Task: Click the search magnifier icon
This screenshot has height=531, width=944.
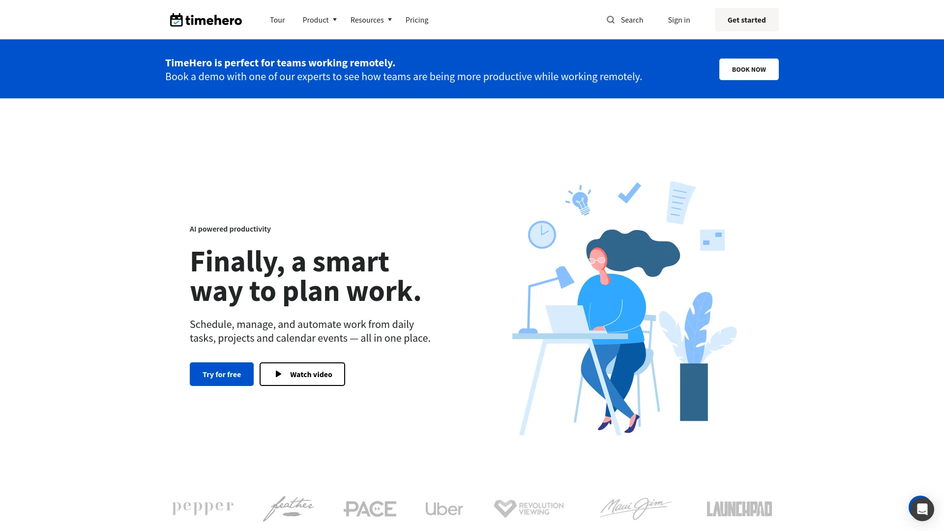Action: point(611,20)
